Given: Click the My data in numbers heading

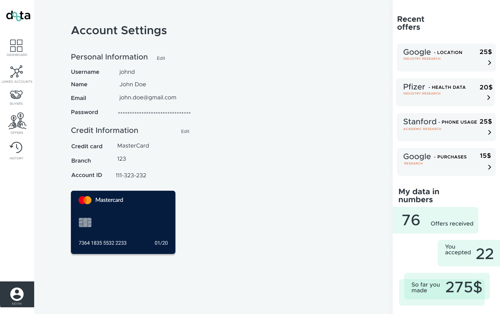Looking at the screenshot, I should [x=419, y=195].
